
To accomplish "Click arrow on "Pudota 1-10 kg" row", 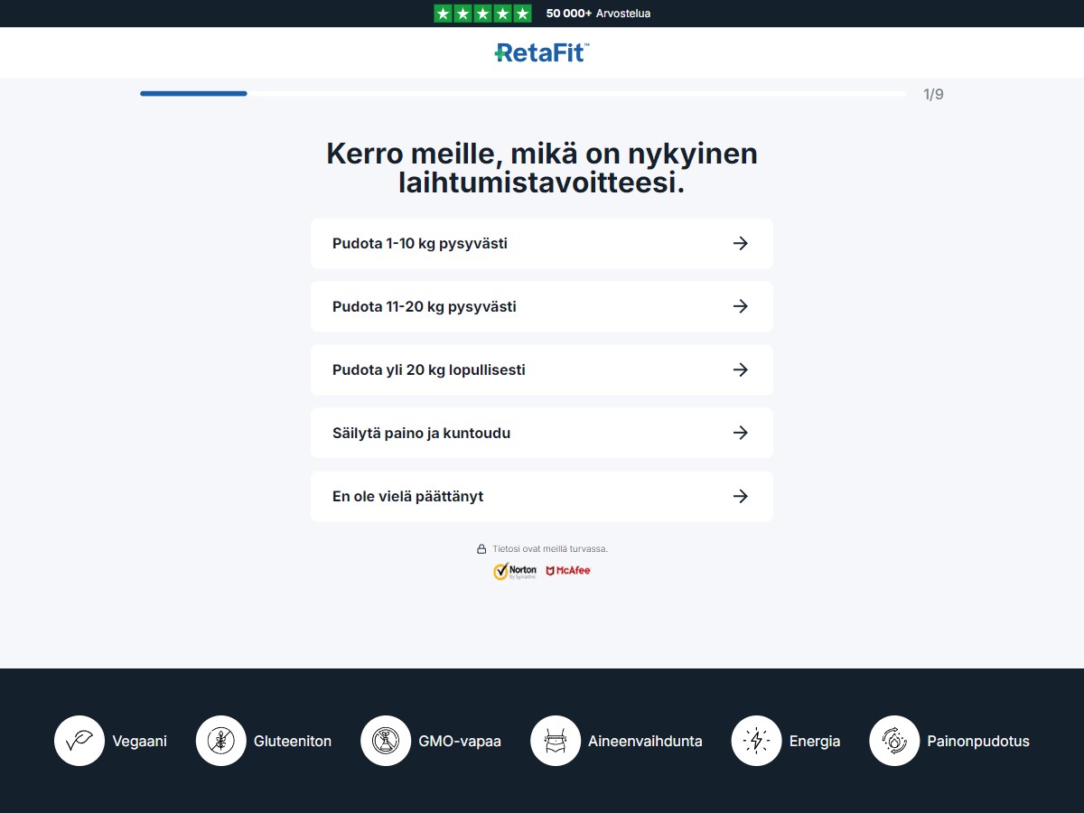I will tap(741, 243).
